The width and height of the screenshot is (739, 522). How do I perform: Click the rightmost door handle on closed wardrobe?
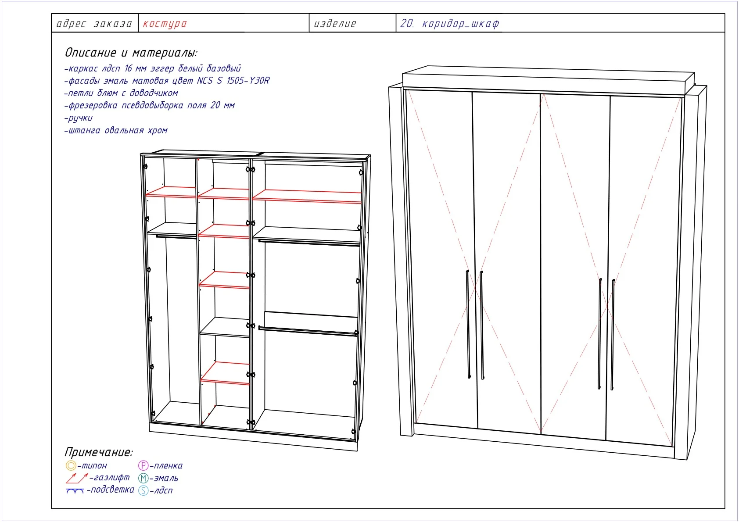click(612, 334)
